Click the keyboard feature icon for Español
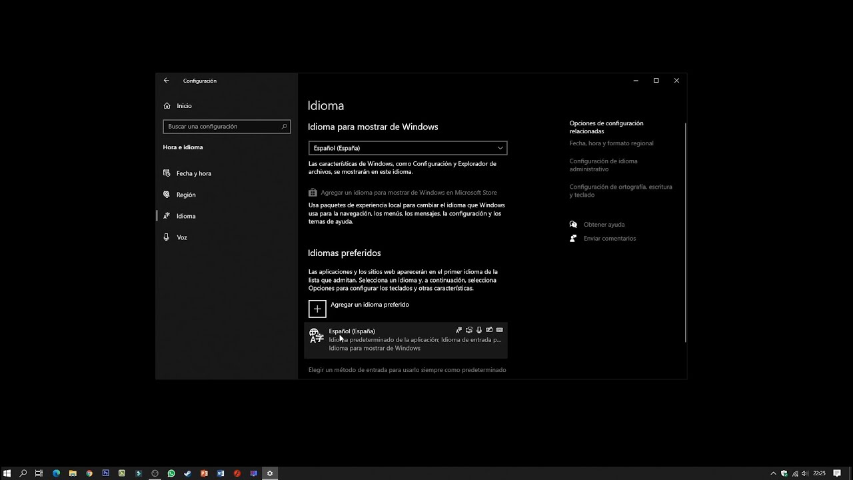This screenshot has width=853, height=480. 500,330
